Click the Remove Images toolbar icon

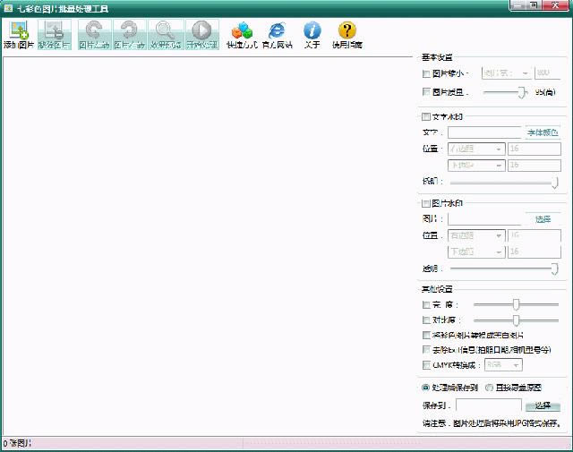tap(54, 33)
